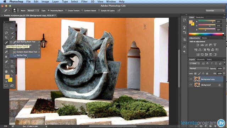Open the Color panel options menu
The width and height of the screenshot is (227, 128).
tap(224, 17)
